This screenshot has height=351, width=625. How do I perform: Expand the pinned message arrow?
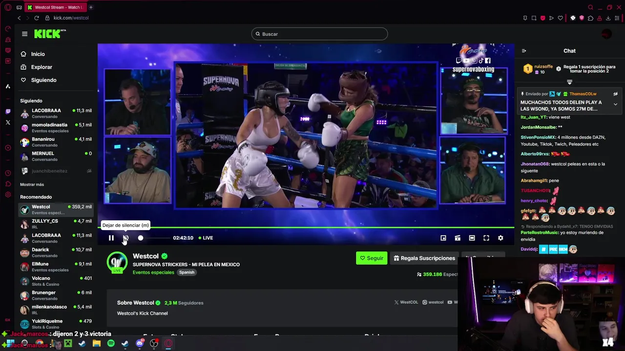(616, 104)
